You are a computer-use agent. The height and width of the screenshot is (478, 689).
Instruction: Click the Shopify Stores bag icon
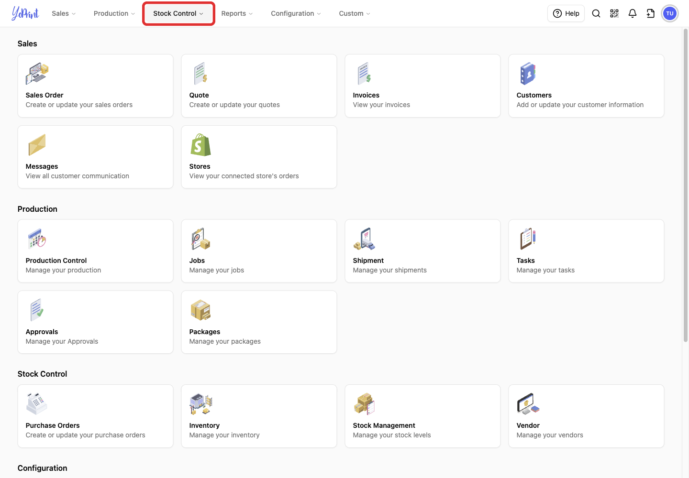(200, 145)
